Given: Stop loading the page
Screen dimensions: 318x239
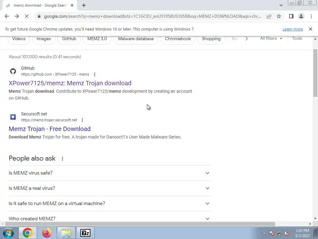Looking at the screenshot, I should [27, 16].
